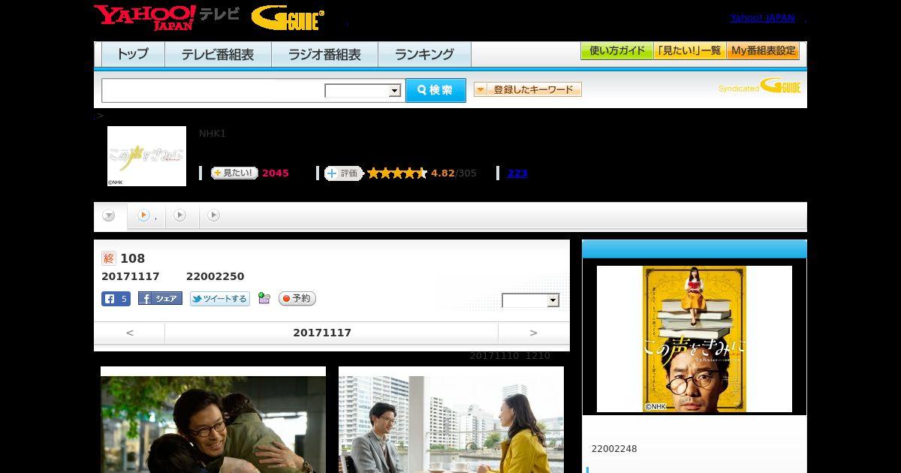Click the 20171117 date bar label

322,333
